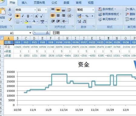Viewport: 136px width, 116px height.
Task: Decrease font size with the small A icon
Action: point(42,16)
